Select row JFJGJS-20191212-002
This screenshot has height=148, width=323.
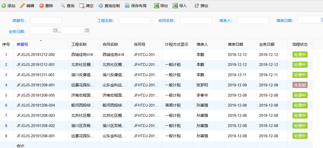coord(156,55)
